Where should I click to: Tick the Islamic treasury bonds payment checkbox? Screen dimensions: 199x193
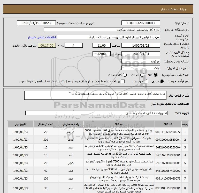pos(123,81)
